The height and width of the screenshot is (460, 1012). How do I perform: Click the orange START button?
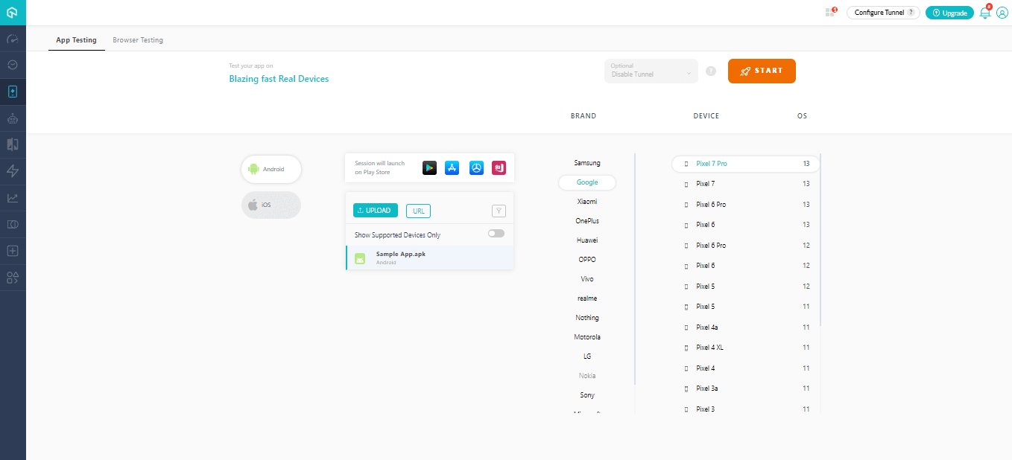pyautogui.click(x=762, y=71)
